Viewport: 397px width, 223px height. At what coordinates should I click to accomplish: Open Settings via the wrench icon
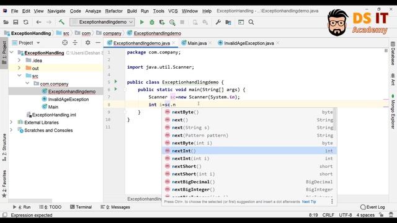click(218, 22)
